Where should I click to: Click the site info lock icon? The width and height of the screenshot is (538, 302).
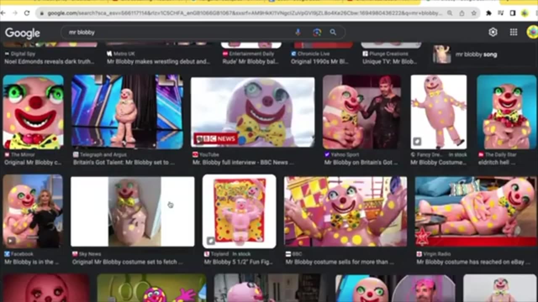[42, 13]
